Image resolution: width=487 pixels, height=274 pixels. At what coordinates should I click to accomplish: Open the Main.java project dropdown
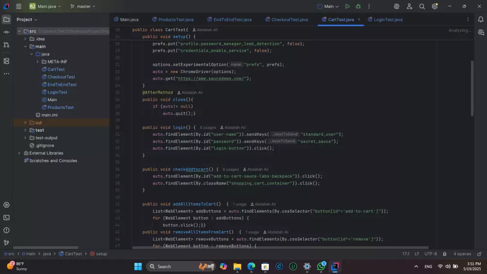click(x=45, y=6)
